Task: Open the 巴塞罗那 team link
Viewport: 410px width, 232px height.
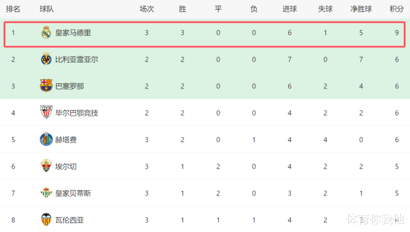Action: [69, 86]
